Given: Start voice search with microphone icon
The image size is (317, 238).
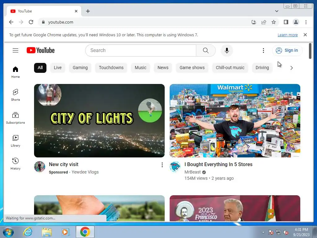Looking at the screenshot, I should [x=227, y=51].
